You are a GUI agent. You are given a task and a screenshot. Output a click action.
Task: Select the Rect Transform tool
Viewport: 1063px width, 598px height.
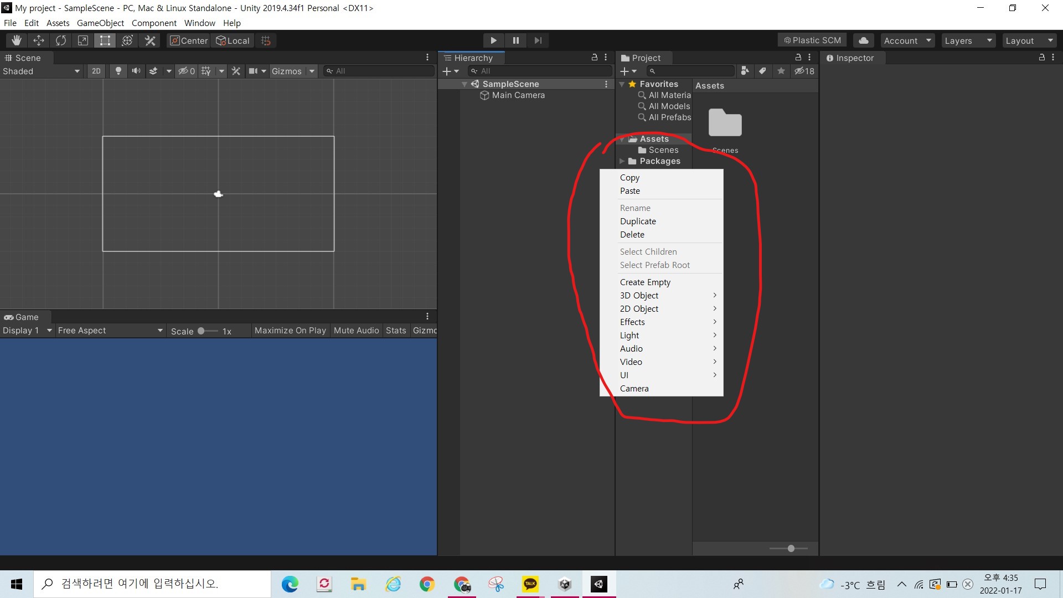click(105, 40)
